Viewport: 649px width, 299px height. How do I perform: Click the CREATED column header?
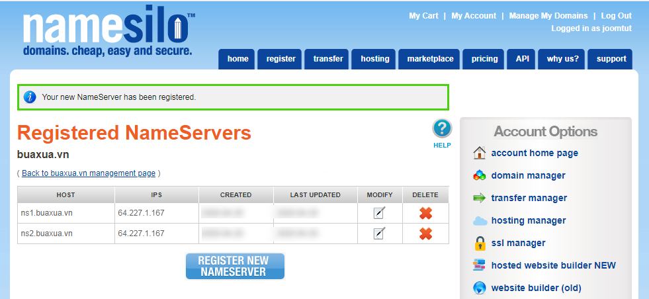[x=236, y=194]
